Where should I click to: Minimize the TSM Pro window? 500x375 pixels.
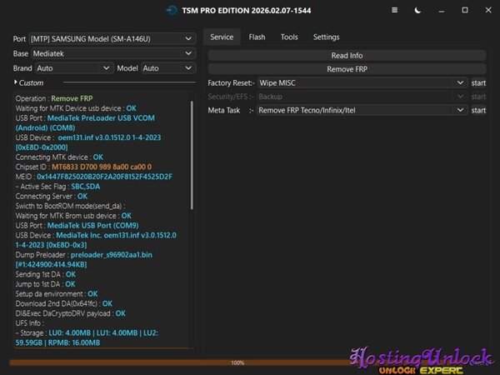(442, 11)
